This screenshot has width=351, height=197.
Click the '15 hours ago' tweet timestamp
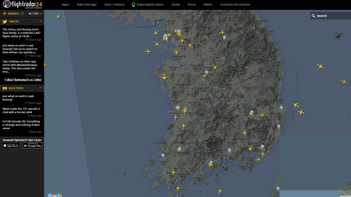pyautogui.click(x=33, y=40)
